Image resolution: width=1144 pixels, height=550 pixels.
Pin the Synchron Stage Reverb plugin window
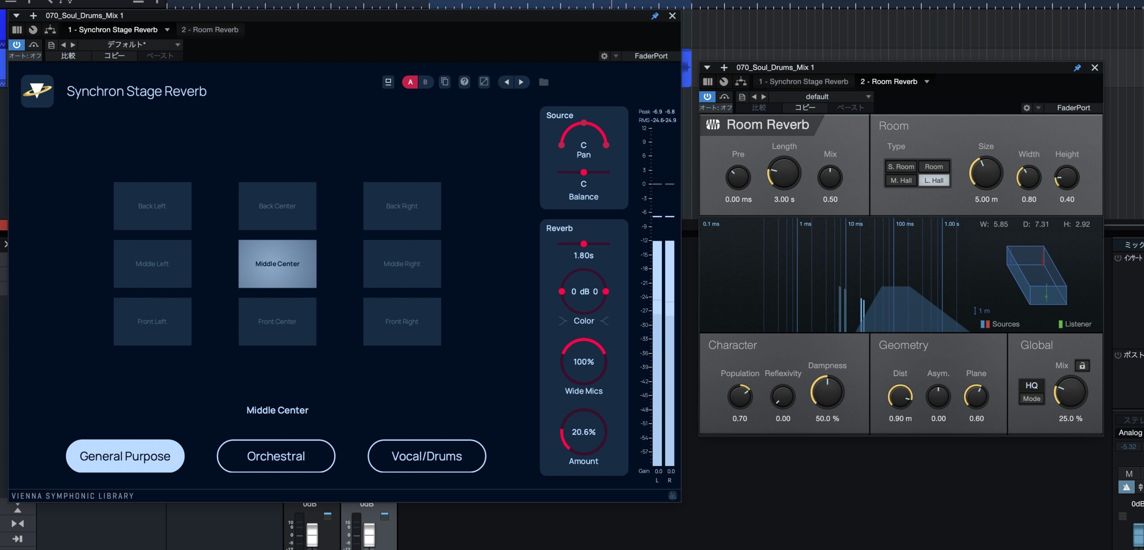click(655, 16)
